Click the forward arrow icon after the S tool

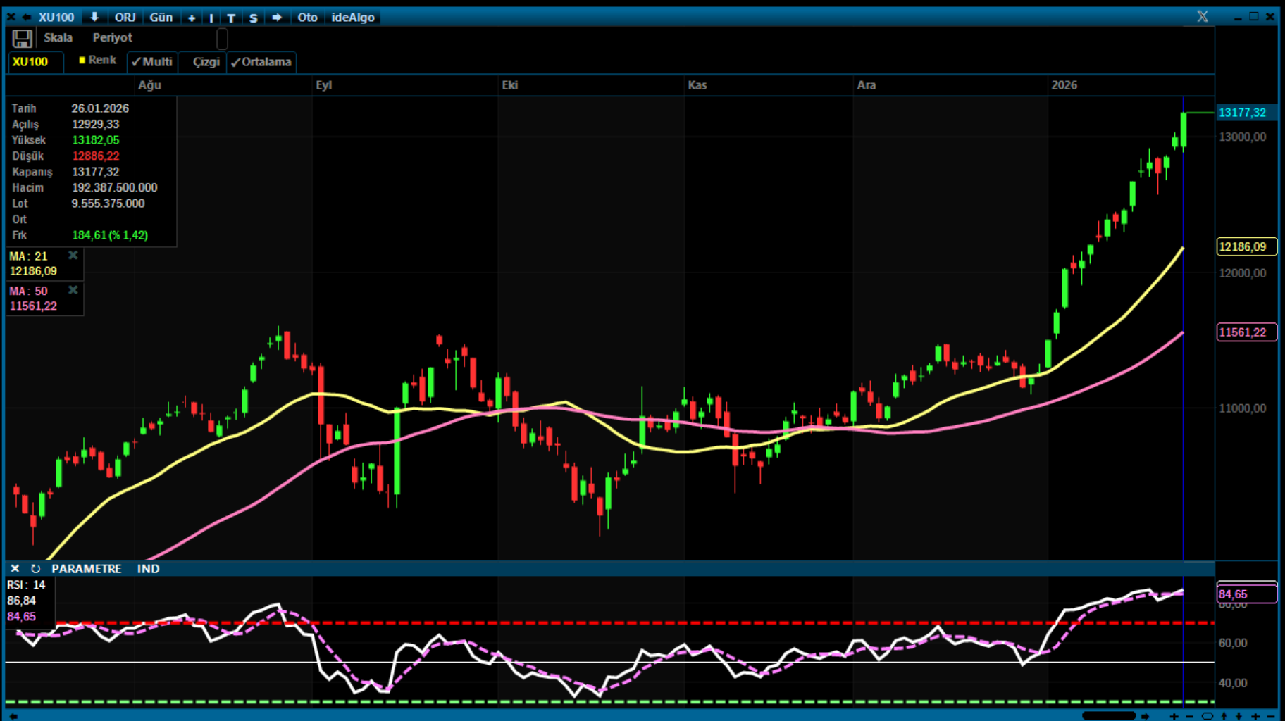(x=276, y=17)
